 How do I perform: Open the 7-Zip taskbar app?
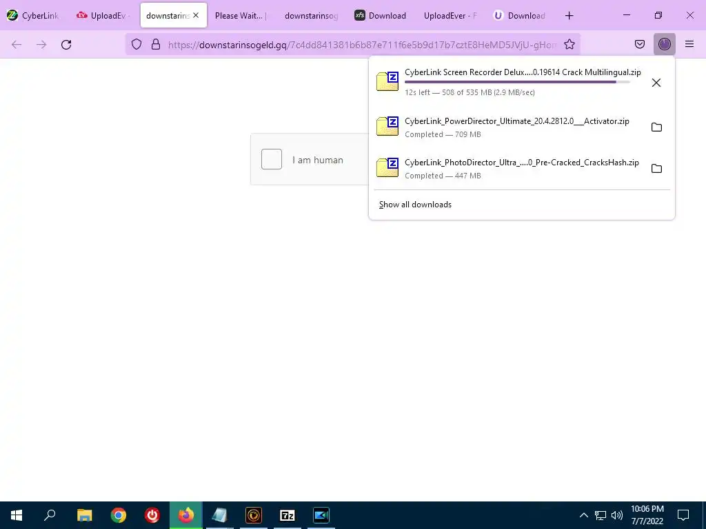point(288,515)
